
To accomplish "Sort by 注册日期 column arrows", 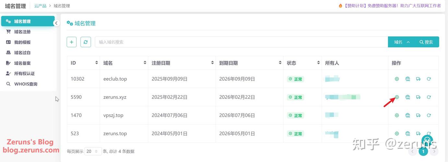I will 212,63.
